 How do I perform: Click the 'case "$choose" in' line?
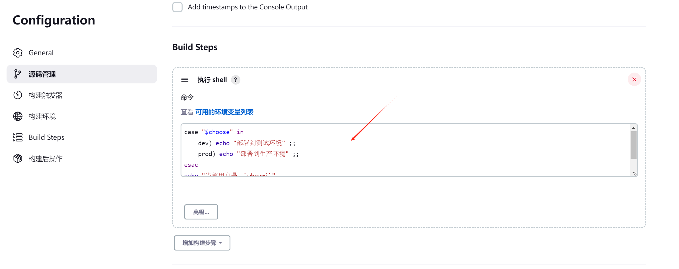coord(214,132)
